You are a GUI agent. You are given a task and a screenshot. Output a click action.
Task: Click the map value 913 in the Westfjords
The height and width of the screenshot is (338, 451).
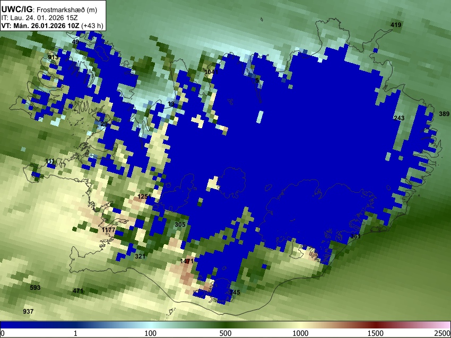(x=53, y=57)
